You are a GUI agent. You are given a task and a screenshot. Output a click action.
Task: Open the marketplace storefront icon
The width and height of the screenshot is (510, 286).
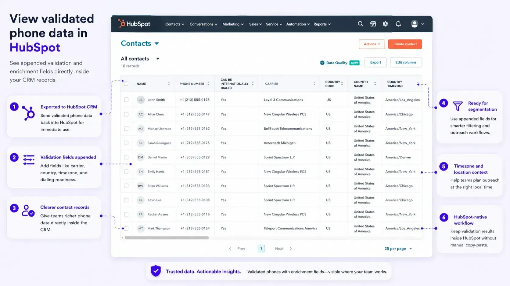click(373, 24)
